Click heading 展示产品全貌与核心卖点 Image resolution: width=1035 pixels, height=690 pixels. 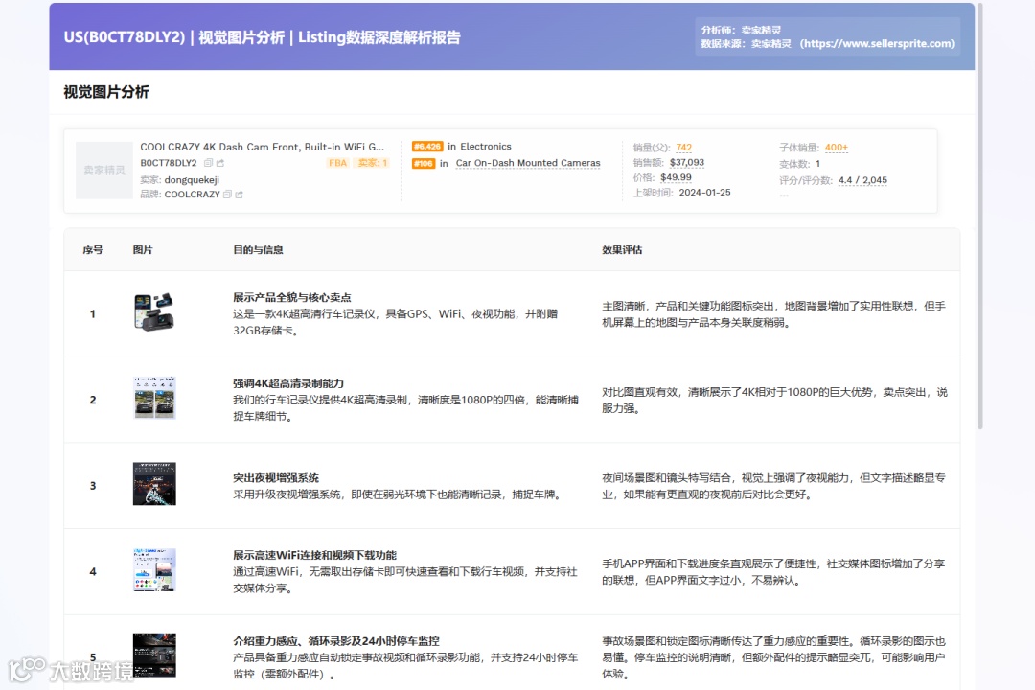(291, 297)
